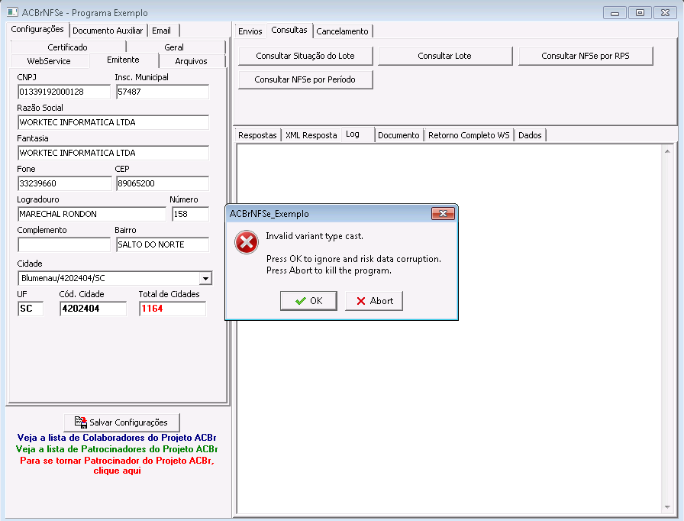Select the WebService tab
Viewport: 684px width, 521px height.
(x=49, y=61)
